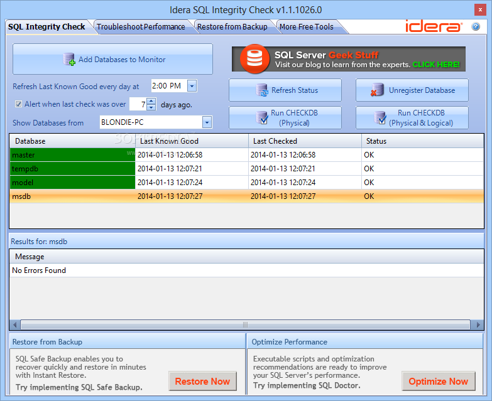Click the Run CHECKDB (Physical) checkmark icon
The width and height of the screenshot is (492, 401).
tap(262, 118)
